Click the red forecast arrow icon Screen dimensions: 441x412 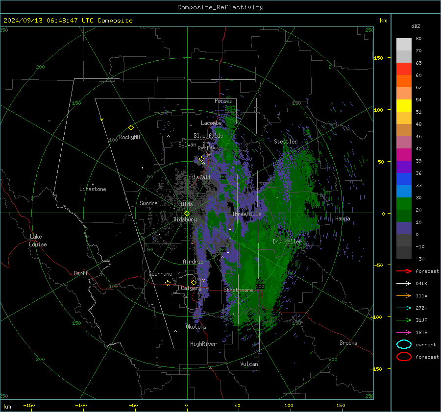point(404,271)
